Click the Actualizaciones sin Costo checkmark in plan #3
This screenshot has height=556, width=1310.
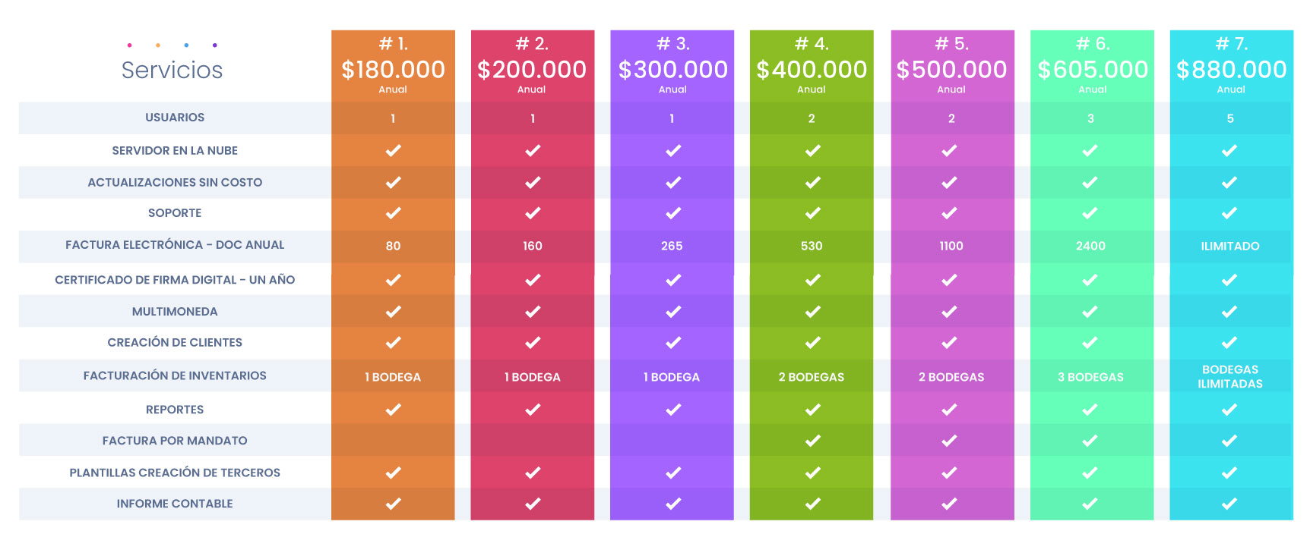[x=673, y=183]
